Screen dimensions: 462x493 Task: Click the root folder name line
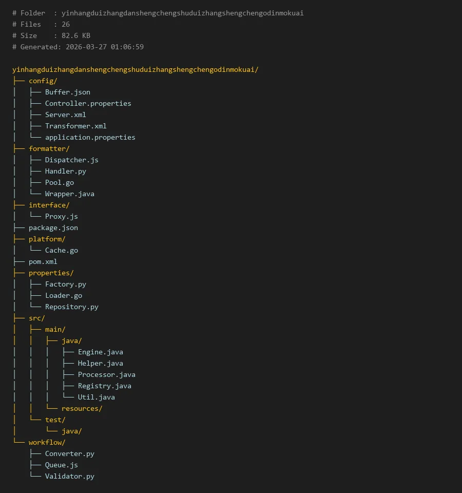click(135, 69)
